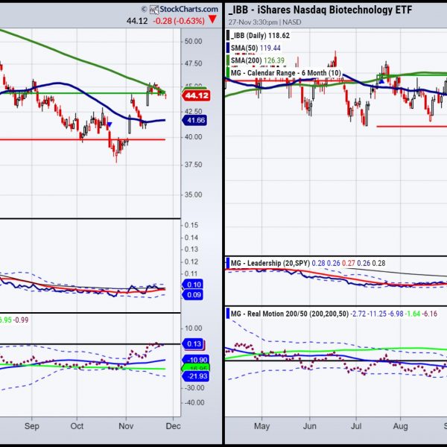Image resolution: width=447 pixels, height=447 pixels.
Task: Click the Oct label on left time axis
Action: [x=77, y=426]
